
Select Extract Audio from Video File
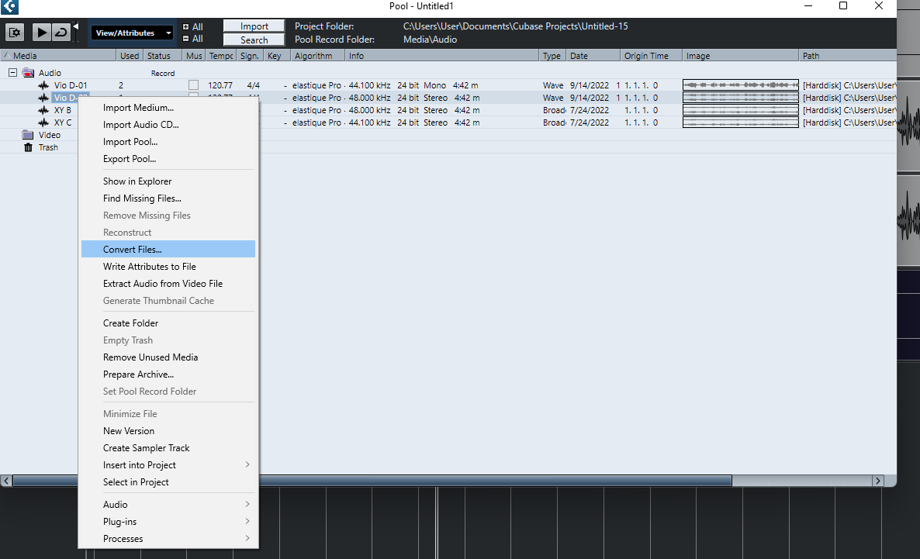click(168, 283)
